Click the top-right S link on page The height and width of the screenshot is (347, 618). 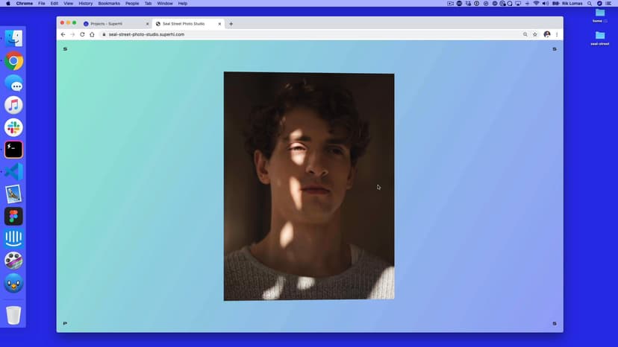[554, 49]
